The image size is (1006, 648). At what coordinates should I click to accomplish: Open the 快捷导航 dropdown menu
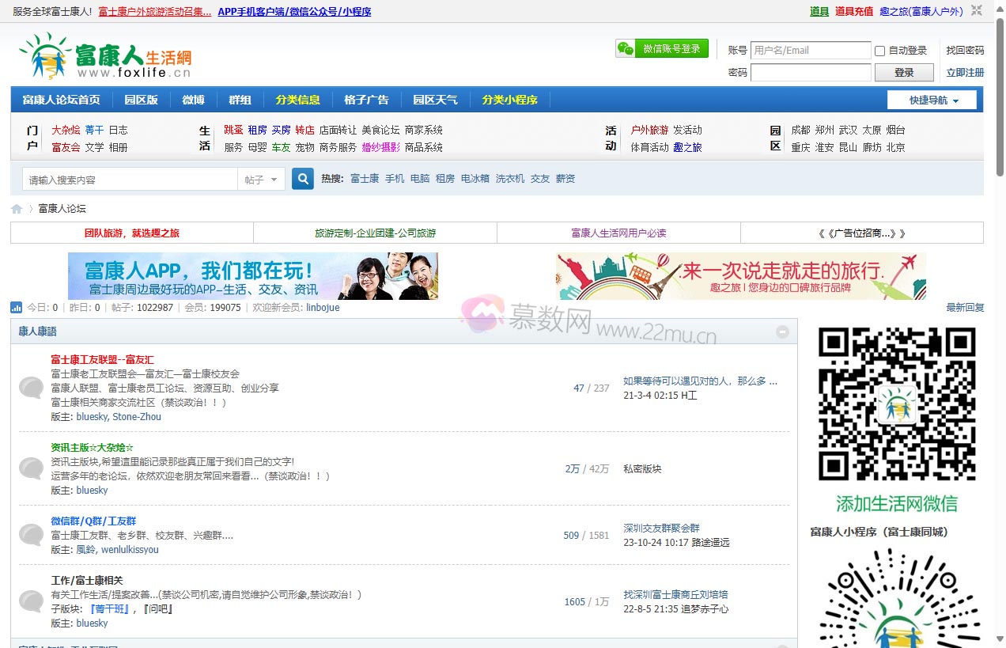932,100
